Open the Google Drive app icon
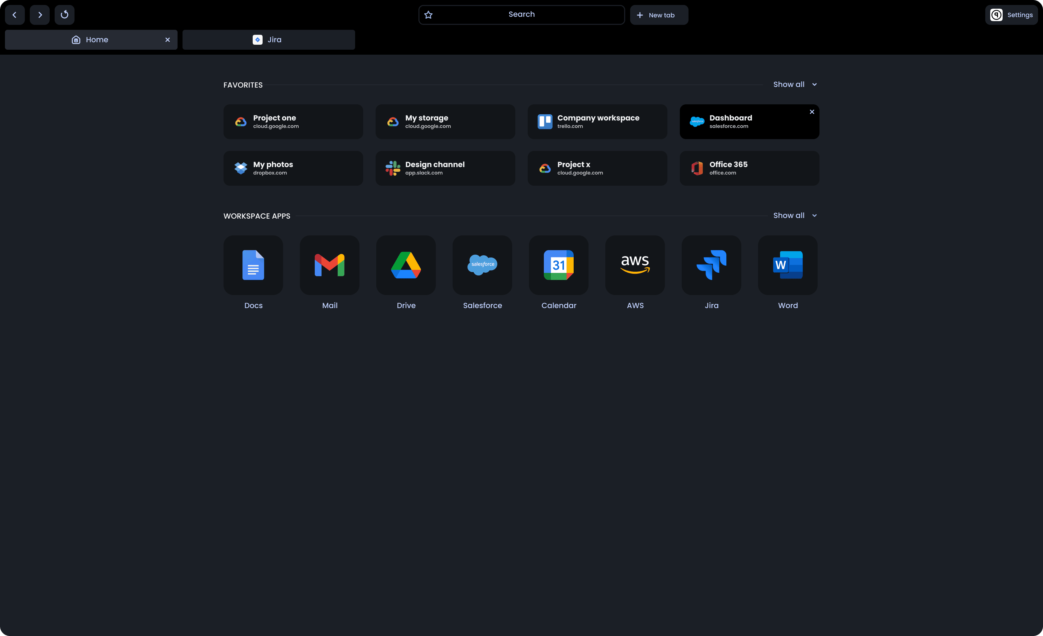The width and height of the screenshot is (1043, 636). coord(406,265)
